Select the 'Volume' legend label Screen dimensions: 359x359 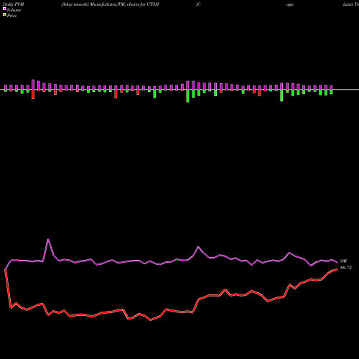[14, 10]
